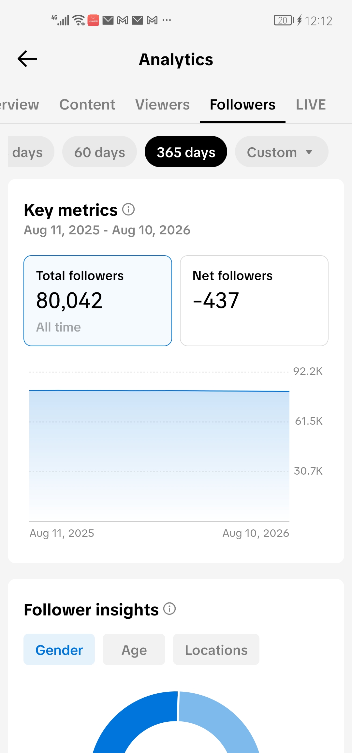Tap the Wi-Fi status icon
Viewport: 352px width, 753px height.
pyautogui.click(x=79, y=20)
